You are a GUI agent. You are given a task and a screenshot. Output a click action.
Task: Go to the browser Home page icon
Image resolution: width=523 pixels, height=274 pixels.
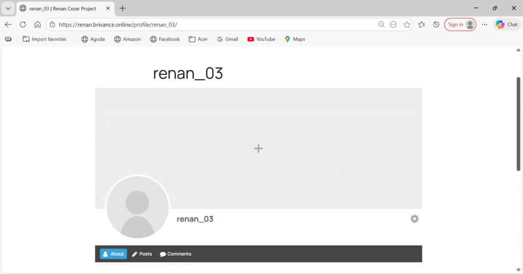(37, 24)
